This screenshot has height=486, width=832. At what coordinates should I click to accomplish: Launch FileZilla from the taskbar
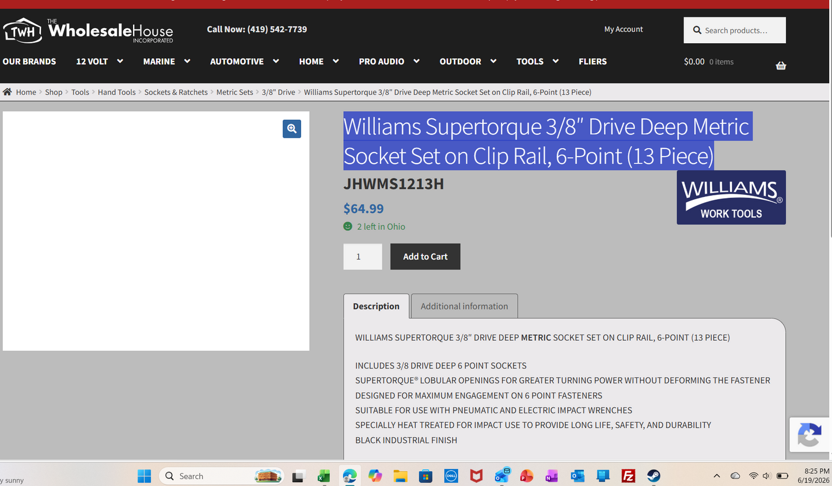coord(628,476)
